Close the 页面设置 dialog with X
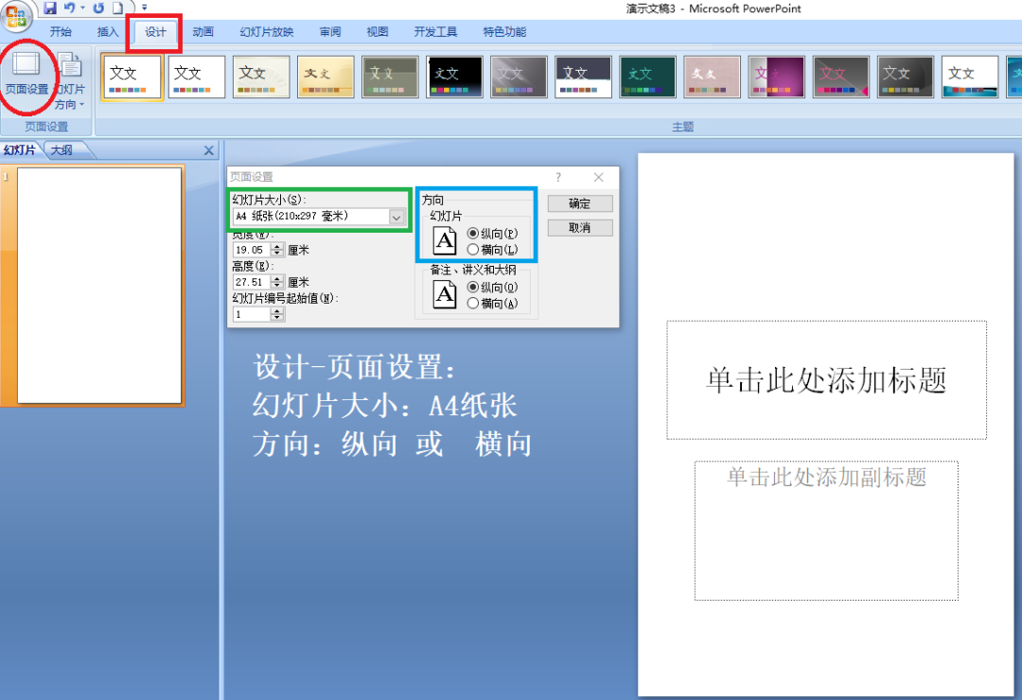The width and height of the screenshot is (1022, 700). (598, 177)
